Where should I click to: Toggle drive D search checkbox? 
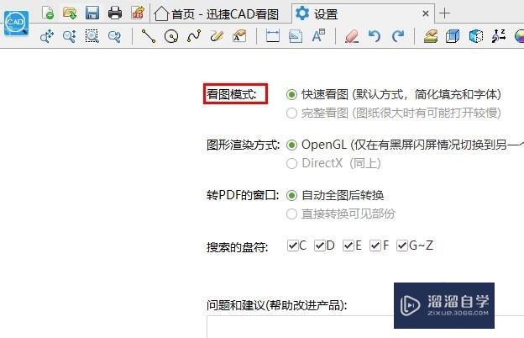[x=320, y=246]
